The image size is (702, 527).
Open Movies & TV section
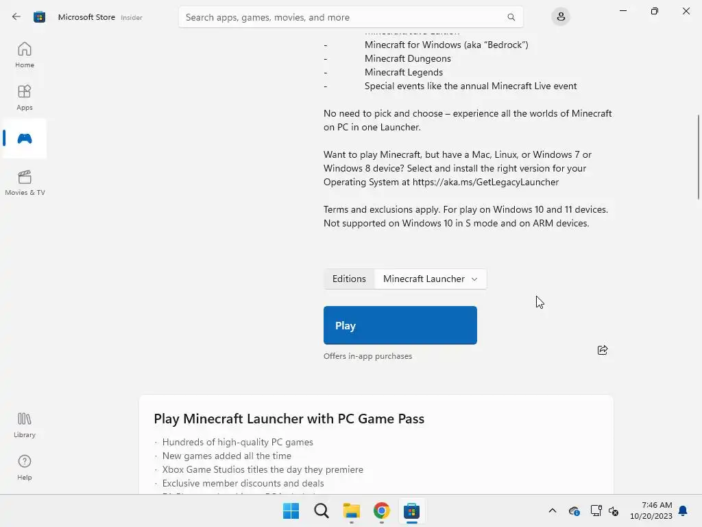pyautogui.click(x=25, y=183)
